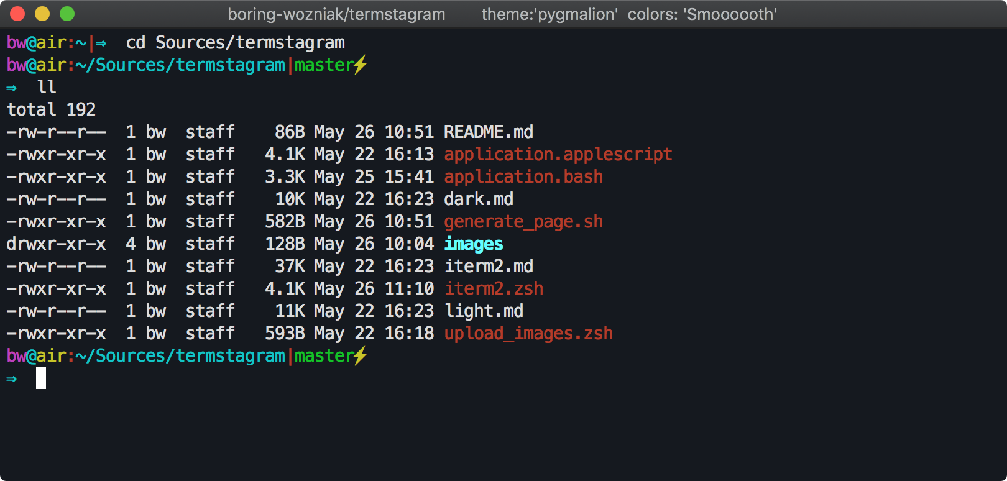The height and width of the screenshot is (481, 1007).
Task: Click the red close window button
Action: pyautogui.click(x=17, y=14)
